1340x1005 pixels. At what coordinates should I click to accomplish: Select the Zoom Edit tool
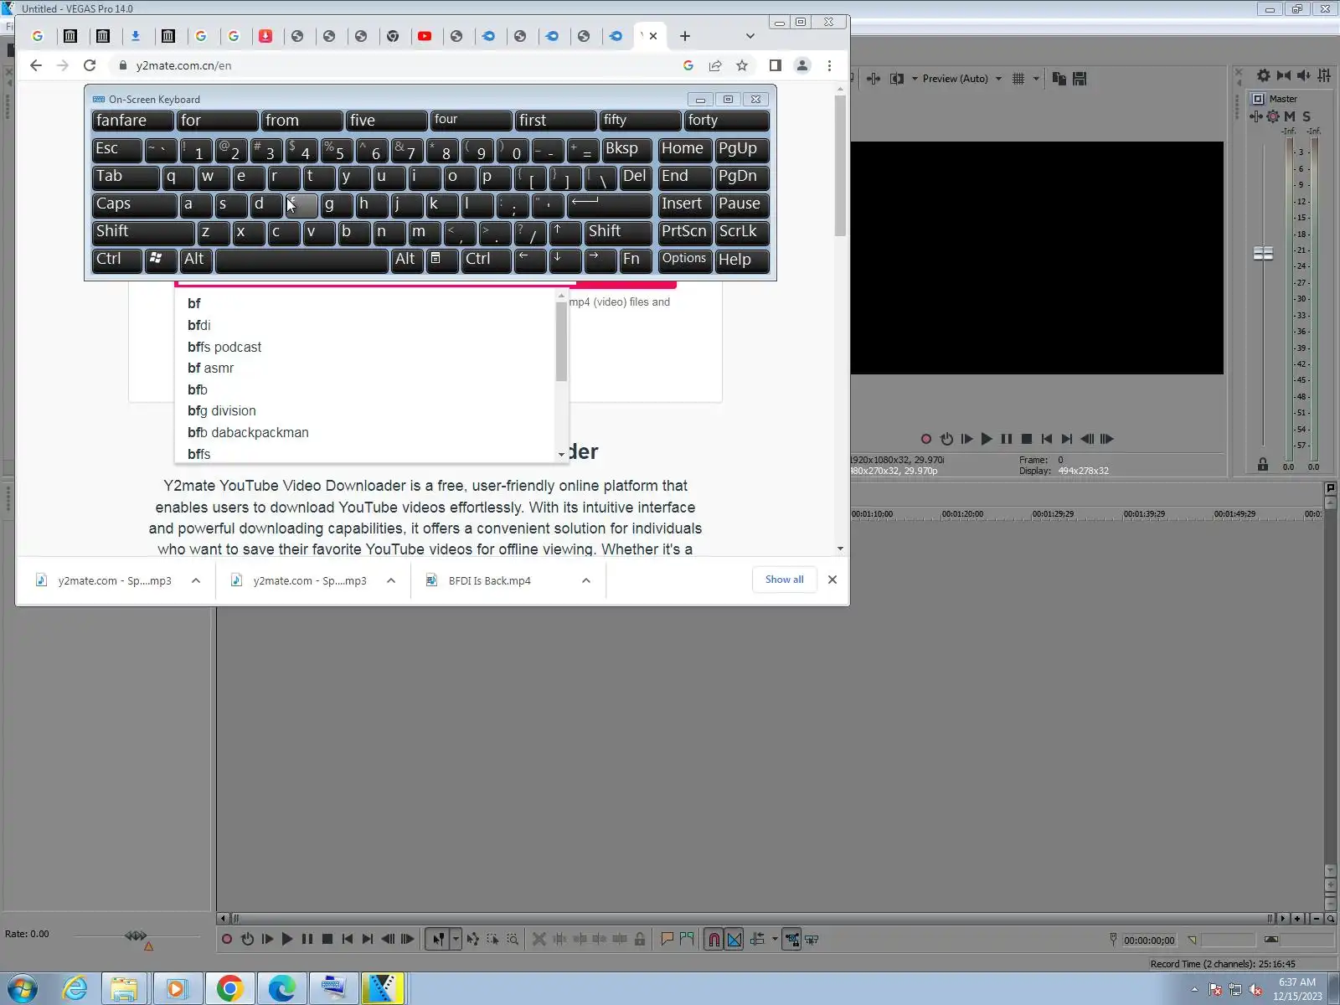513,940
